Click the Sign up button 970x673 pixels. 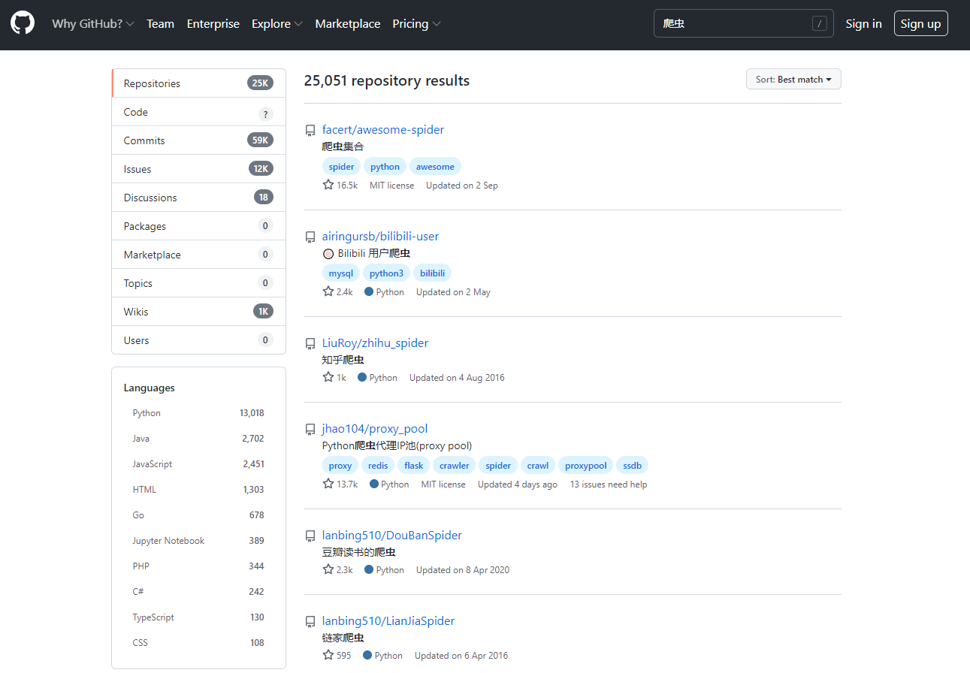tap(920, 23)
